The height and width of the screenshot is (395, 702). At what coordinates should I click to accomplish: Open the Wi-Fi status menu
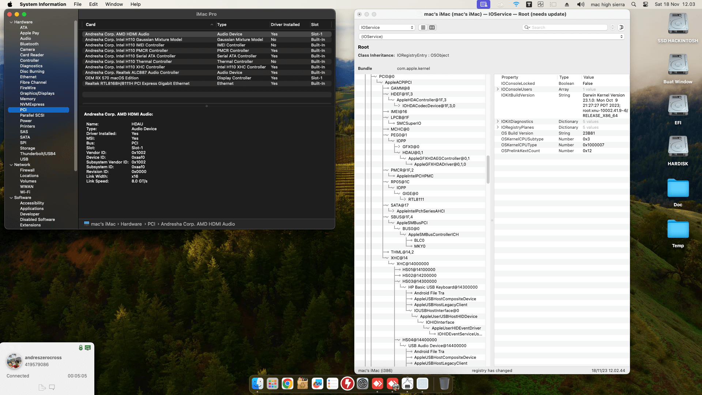(516, 4)
